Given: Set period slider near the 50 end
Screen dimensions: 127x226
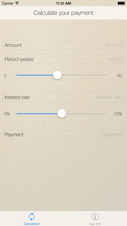Looking at the screenshot, I should click(x=105, y=75).
